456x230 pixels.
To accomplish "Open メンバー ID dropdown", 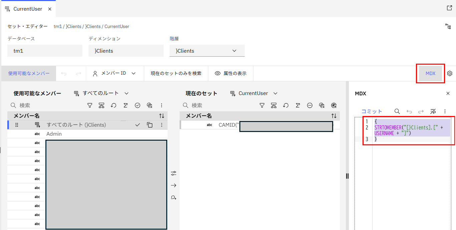I will [114, 73].
